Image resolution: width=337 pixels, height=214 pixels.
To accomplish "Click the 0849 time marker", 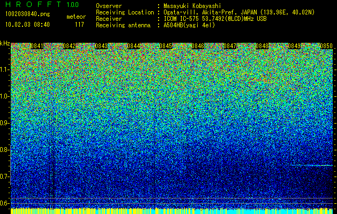I will click(x=294, y=46).
